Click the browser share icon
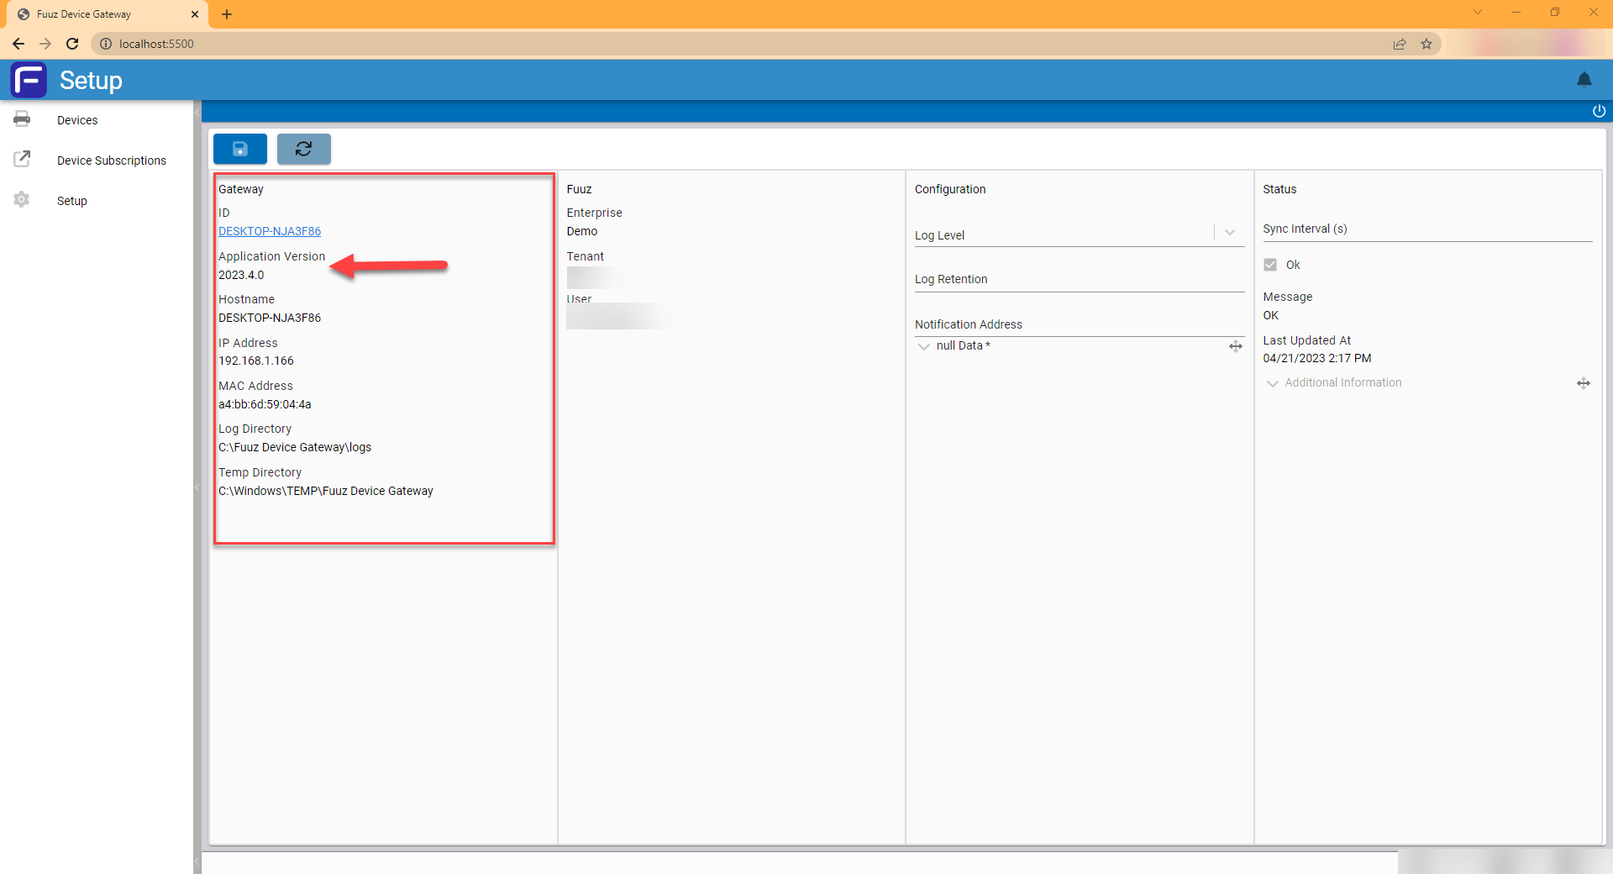Viewport: 1613px width, 874px height. [1400, 44]
